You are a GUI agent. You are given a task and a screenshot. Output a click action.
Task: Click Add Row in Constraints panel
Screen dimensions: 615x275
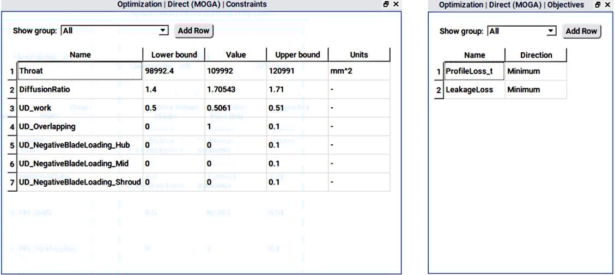point(193,31)
